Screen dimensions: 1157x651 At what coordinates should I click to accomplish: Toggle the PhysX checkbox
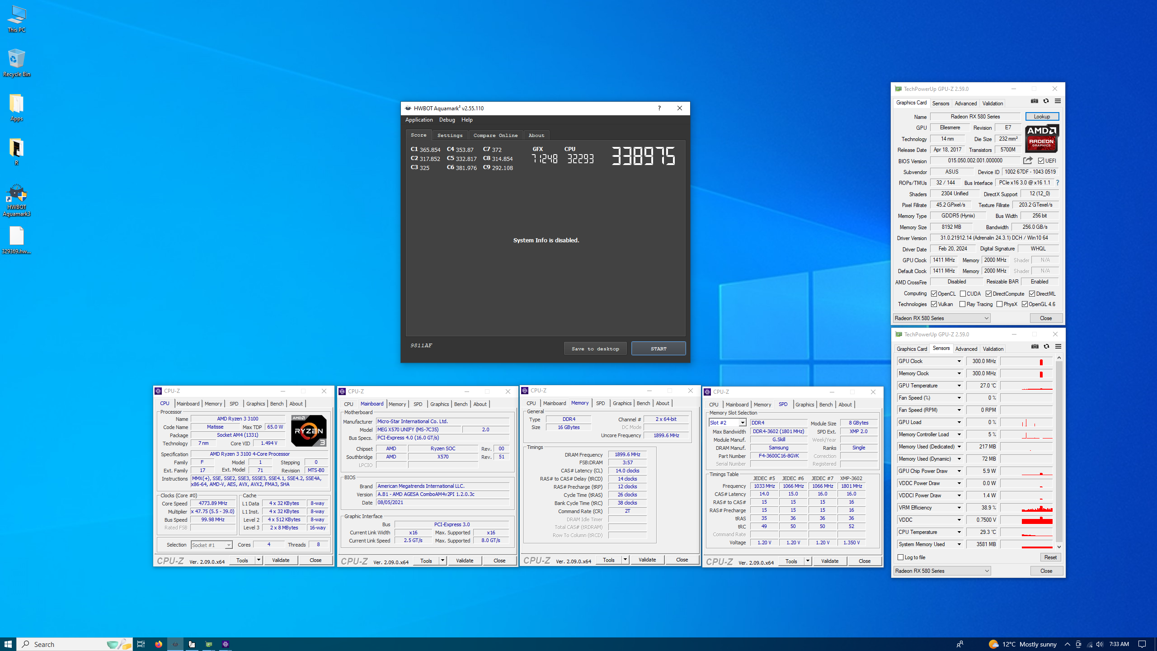pos(999,304)
